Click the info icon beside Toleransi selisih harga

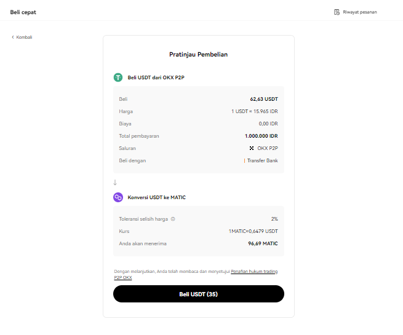coord(173,219)
